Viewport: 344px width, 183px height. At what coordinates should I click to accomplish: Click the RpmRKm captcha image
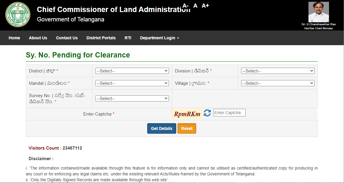[x=187, y=114]
